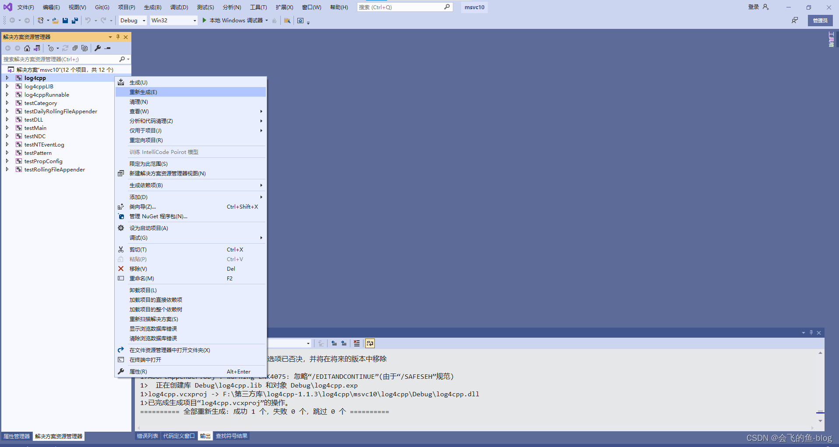Screen dimensions: 839x447
Task: Pin the Solution Explorer panel
Action: pyautogui.click(x=118, y=37)
